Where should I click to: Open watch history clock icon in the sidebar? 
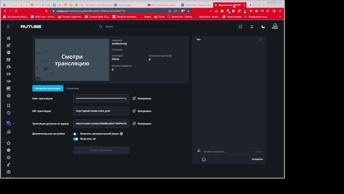[8, 113]
